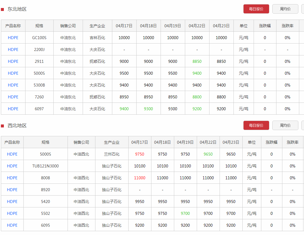304x235 pixels.
Task: Click 2911 specification cell
Action: coord(39,61)
